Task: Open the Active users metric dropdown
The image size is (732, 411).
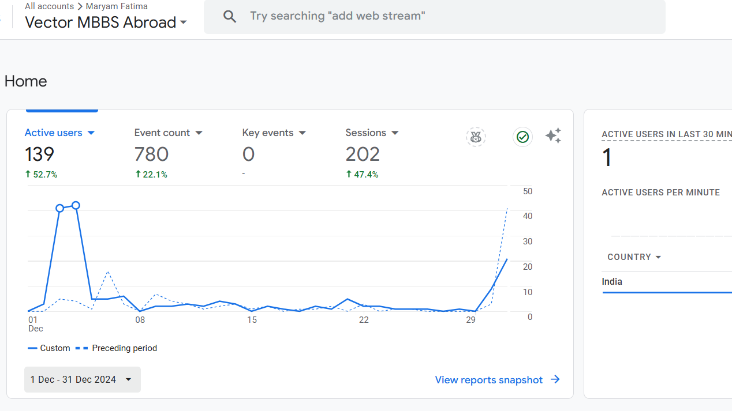Action: pos(59,133)
